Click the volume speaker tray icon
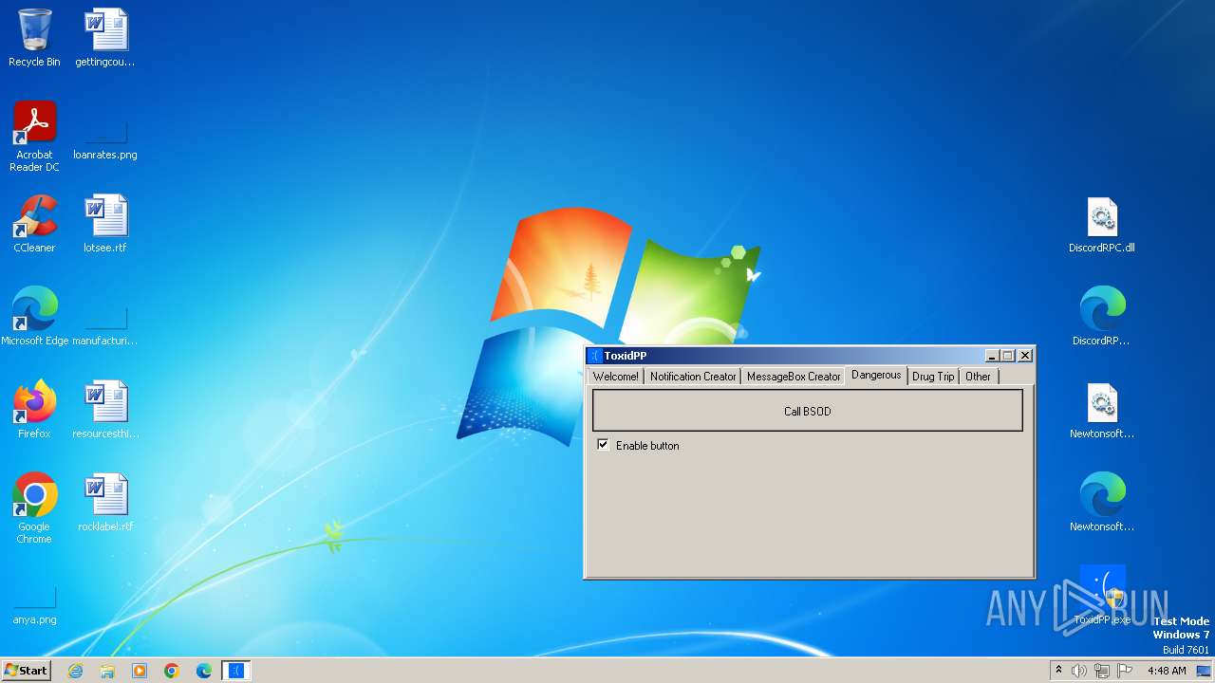Image resolution: width=1215 pixels, height=683 pixels. tap(1079, 671)
